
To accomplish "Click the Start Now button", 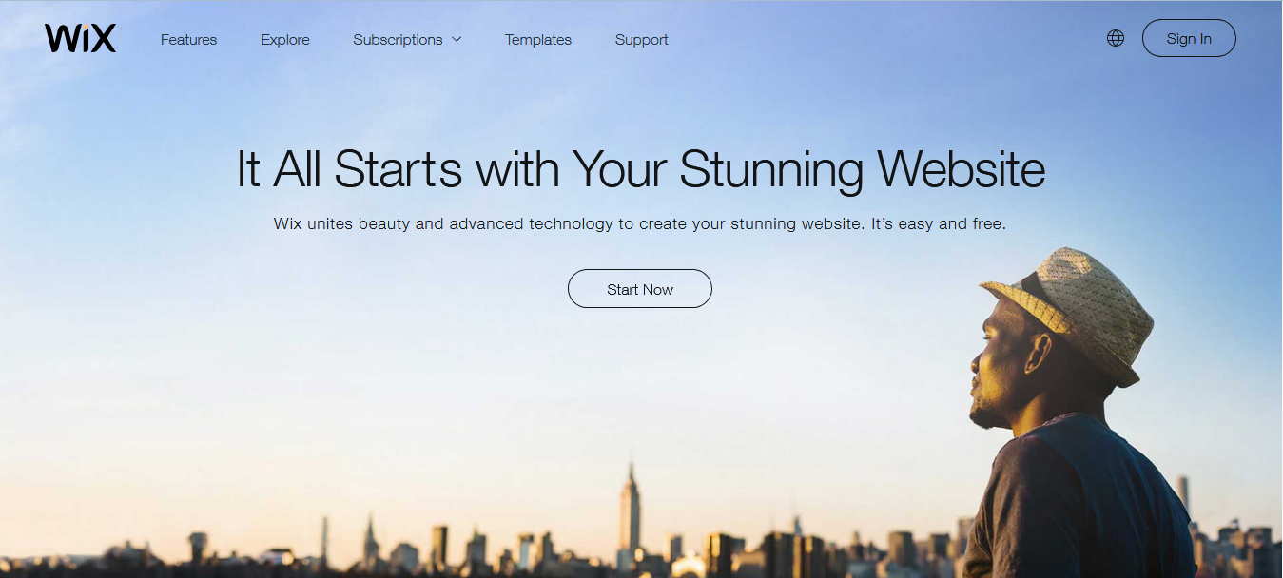I will point(640,289).
